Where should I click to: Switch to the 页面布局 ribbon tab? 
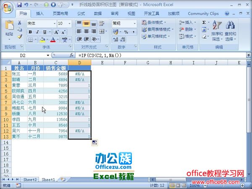[x=60, y=13]
